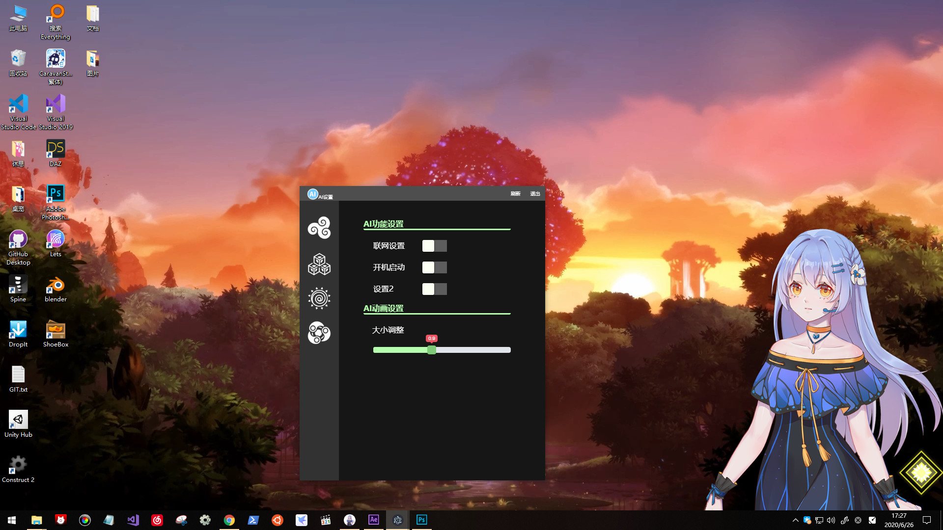Open Unity Hub from the desktop
The image size is (943, 530).
(18, 420)
